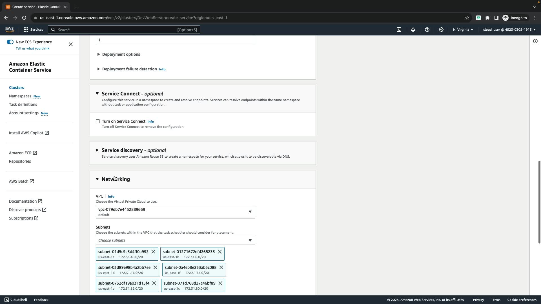Close the New ECS Experience banner
This screenshot has height=304, width=541.
pyautogui.click(x=71, y=44)
